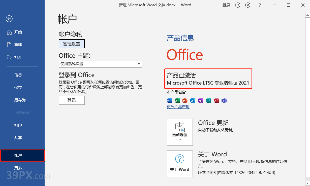Click the scrollbar up arrow

click(307, 16)
